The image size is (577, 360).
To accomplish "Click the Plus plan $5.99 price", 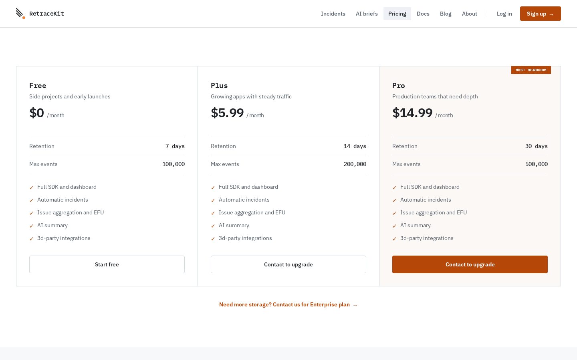I will tap(227, 113).
